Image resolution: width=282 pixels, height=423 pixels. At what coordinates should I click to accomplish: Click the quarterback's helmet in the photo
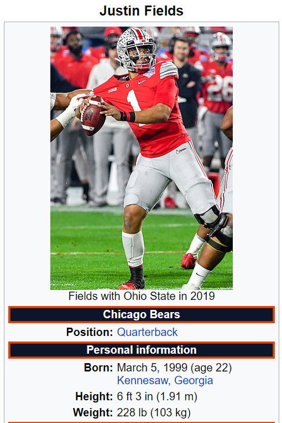[137, 50]
